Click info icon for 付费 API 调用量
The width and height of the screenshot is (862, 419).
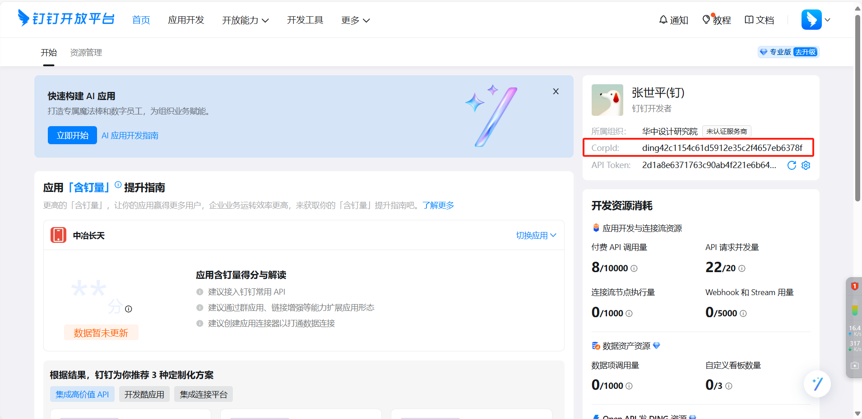(634, 269)
